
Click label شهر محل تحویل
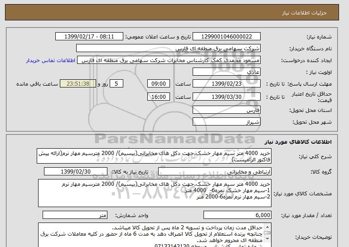pos(312,122)
